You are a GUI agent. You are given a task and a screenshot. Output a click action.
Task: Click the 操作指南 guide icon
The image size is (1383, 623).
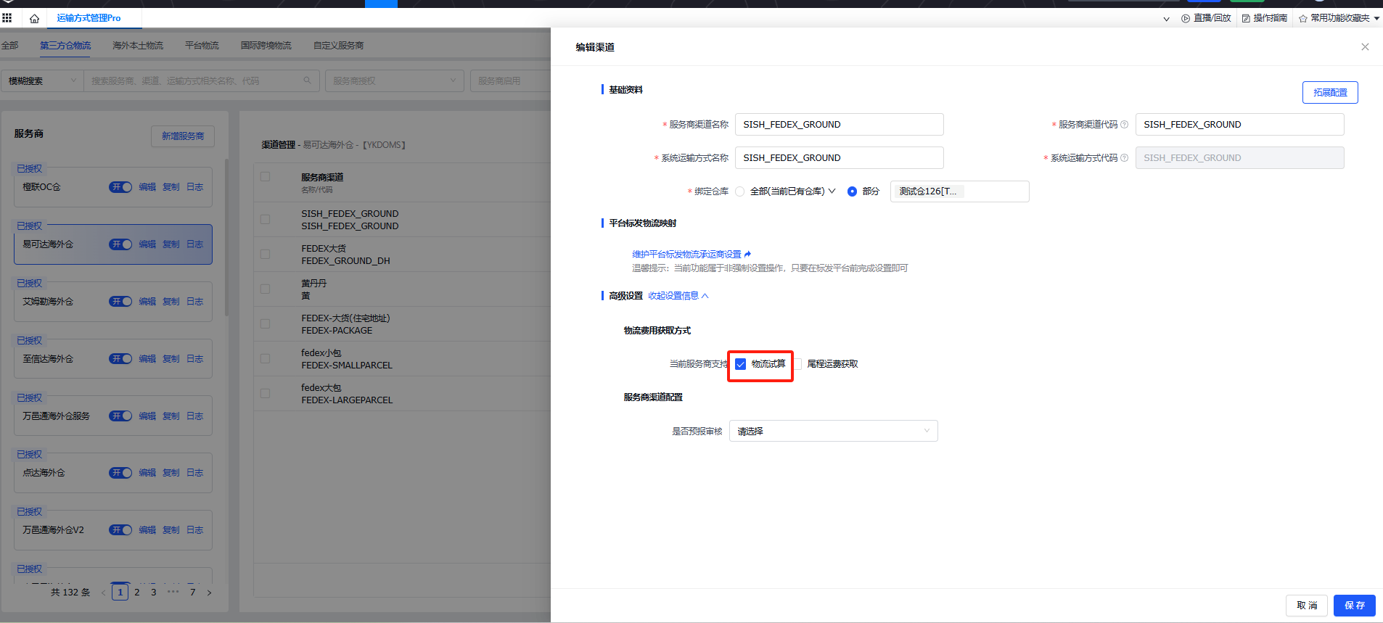pos(1245,18)
